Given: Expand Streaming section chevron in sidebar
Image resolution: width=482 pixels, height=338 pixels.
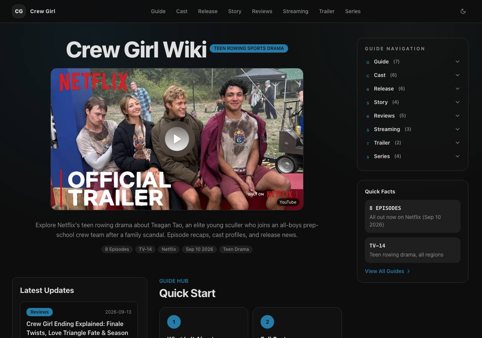Looking at the screenshot, I should 458,129.
